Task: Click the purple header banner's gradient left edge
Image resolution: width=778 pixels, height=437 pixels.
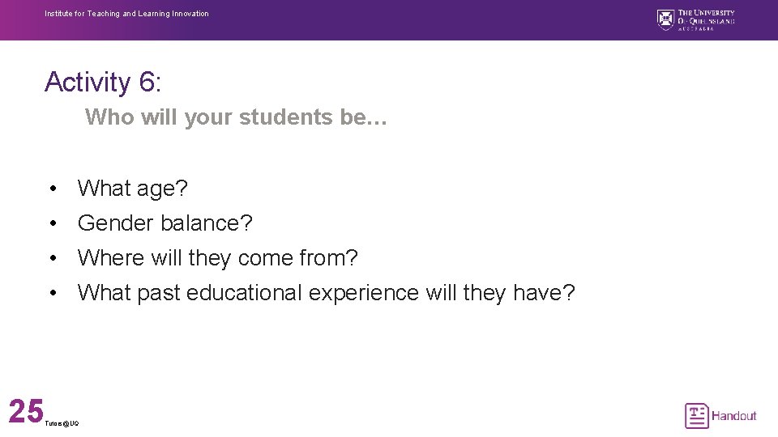Action: 6,20
